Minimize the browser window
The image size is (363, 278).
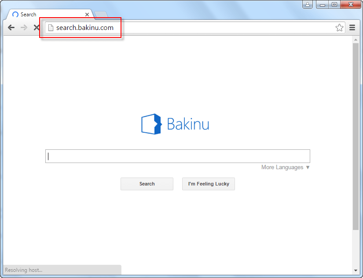[x=322, y=4]
